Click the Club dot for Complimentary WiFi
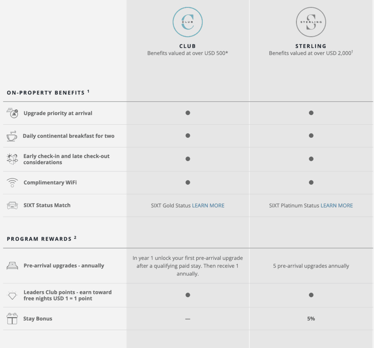The width and height of the screenshot is (374, 348). pos(188,182)
